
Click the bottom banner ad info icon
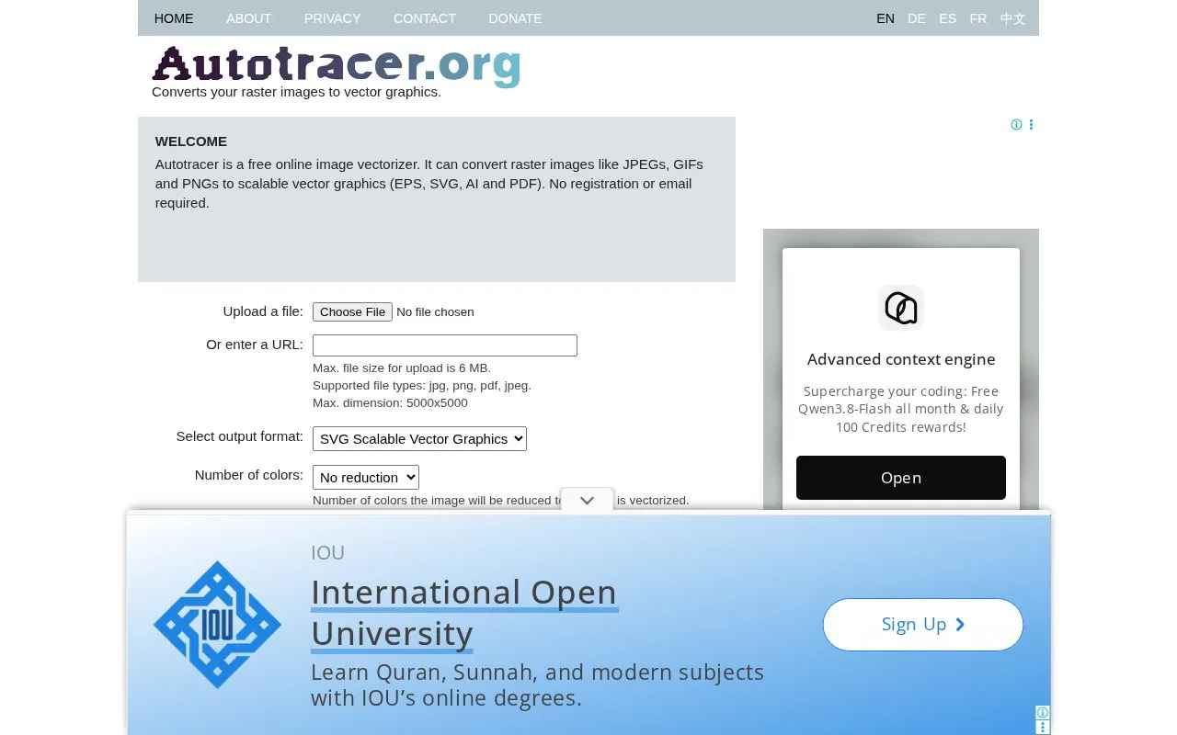click(x=1043, y=713)
